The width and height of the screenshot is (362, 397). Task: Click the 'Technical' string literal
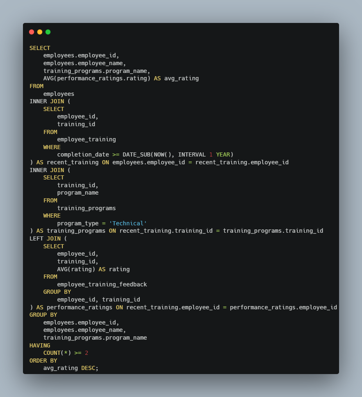click(128, 223)
